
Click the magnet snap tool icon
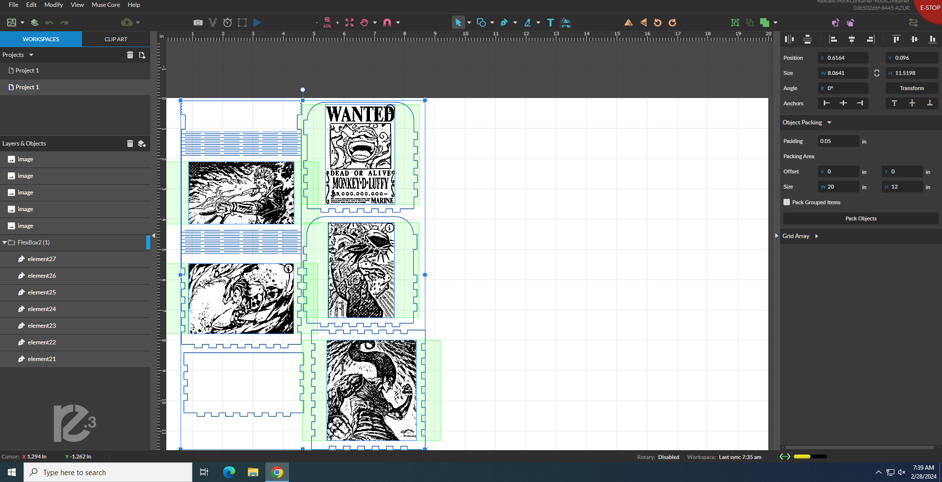click(387, 23)
